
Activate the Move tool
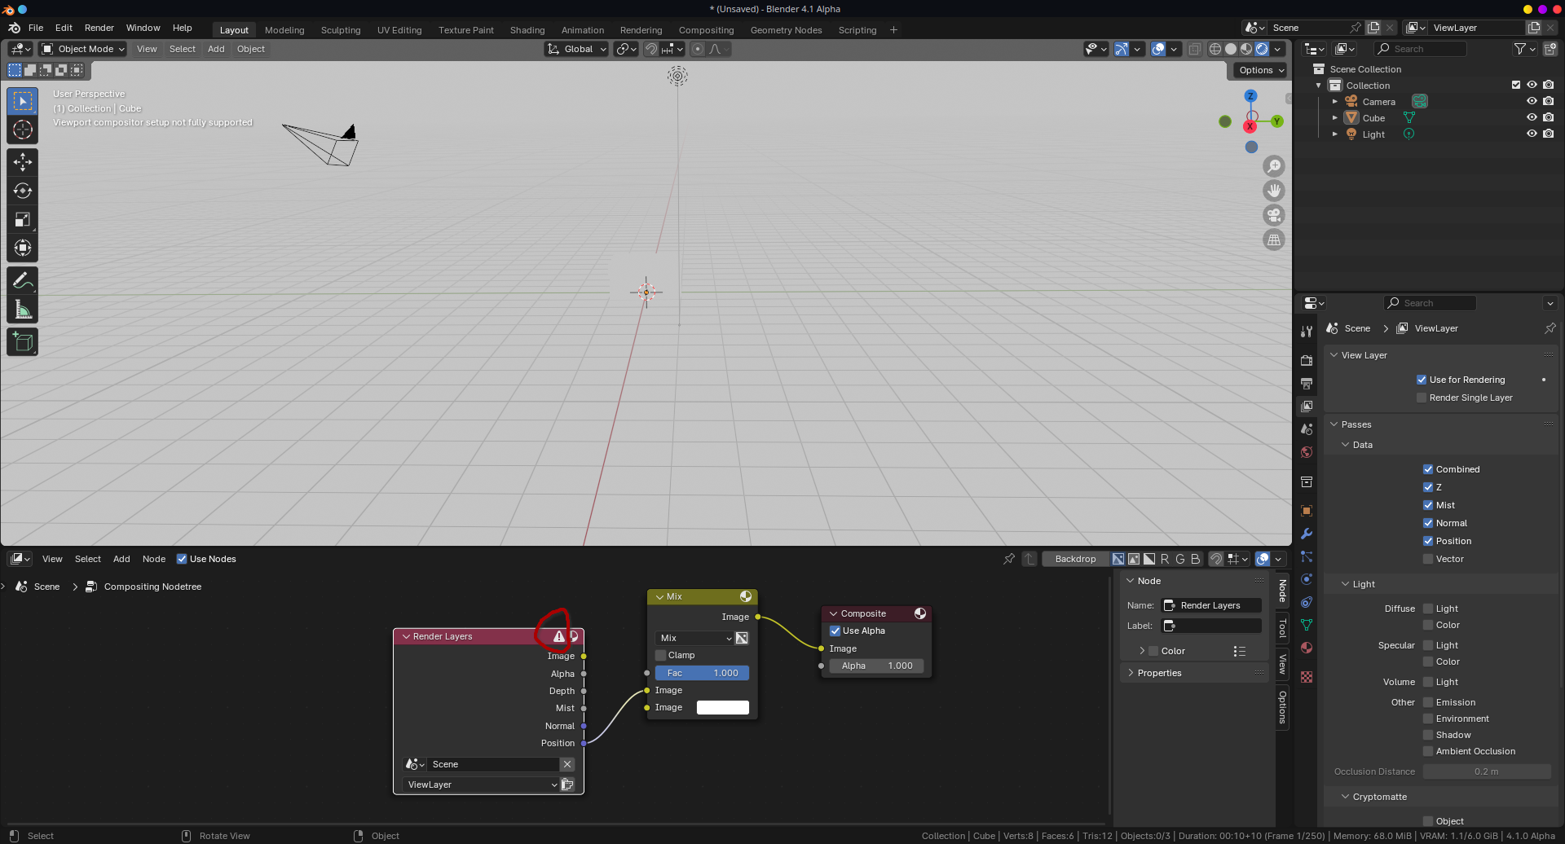coord(23,162)
